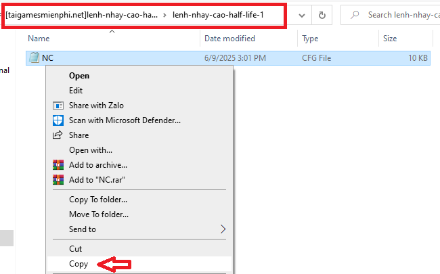
Task: Choose Move To folder... entry
Action: 100,214
